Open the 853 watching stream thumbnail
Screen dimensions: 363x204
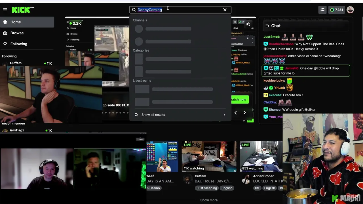(x=261, y=156)
